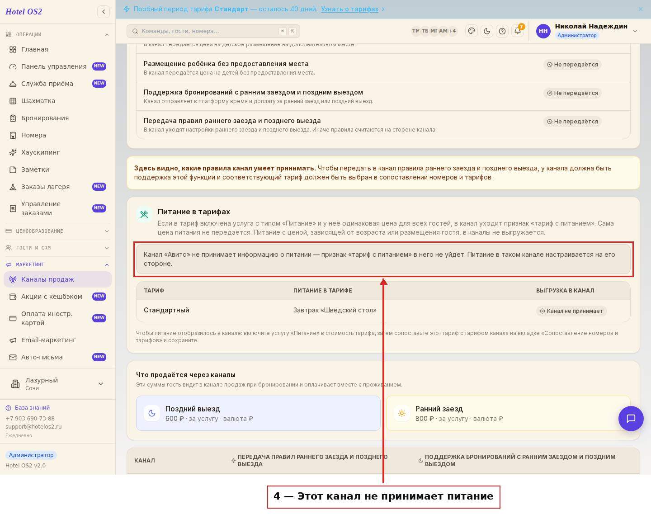
Task: Open Акции с кешбэком
Action: click(x=57, y=297)
